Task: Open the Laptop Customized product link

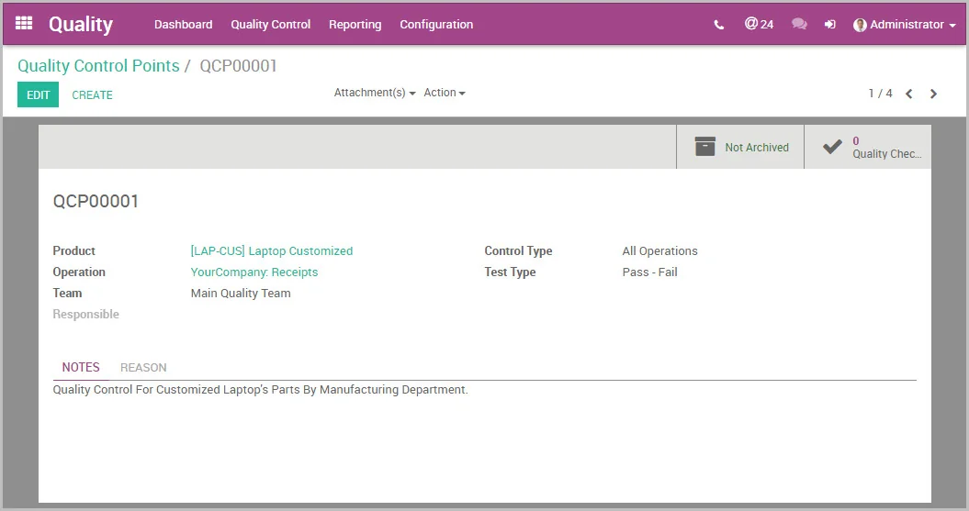Action: [x=271, y=251]
